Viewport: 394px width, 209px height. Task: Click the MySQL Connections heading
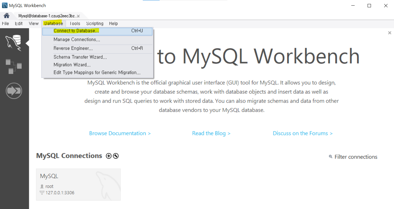(69, 156)
